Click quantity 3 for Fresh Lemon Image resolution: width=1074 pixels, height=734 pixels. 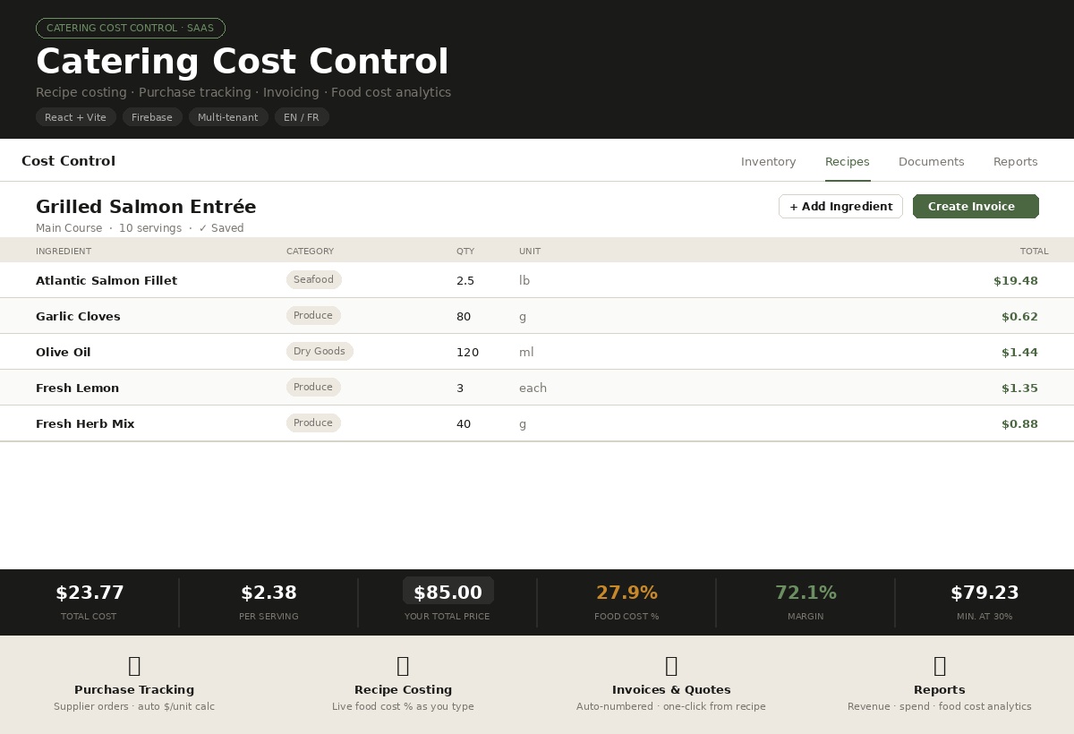tap(460, 388)
